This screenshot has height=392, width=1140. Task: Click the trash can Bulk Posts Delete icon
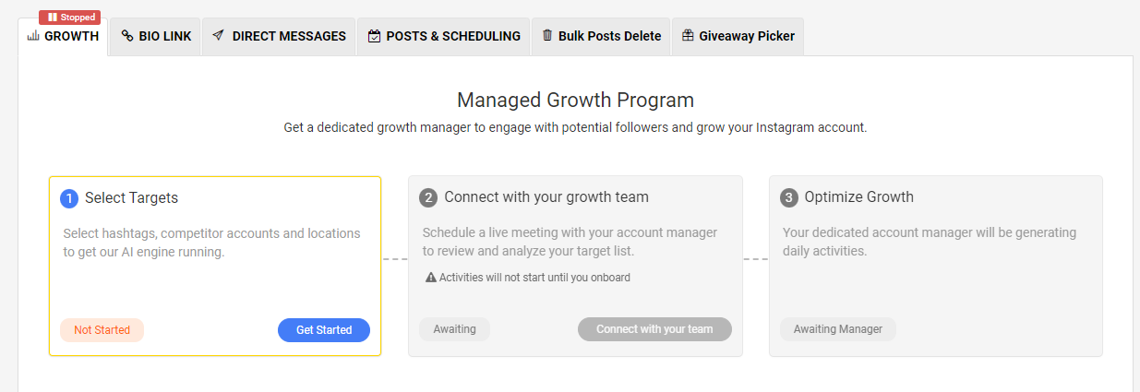pyautogui.click(x=547, y=36)
